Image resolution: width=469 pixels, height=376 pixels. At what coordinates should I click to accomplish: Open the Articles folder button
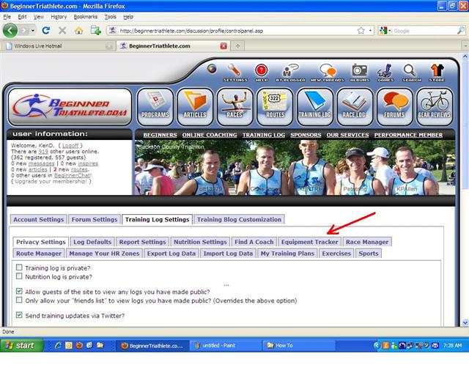(x=195, y=107)
